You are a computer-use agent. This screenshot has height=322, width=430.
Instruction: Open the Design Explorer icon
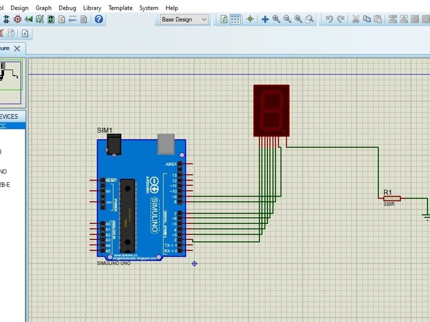[x=51, y=19]
